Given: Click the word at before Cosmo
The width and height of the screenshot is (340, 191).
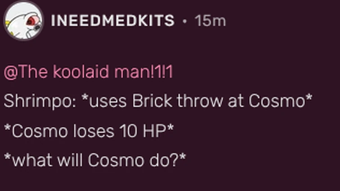Looking at the screenshot, I should (x=236, y=102).
